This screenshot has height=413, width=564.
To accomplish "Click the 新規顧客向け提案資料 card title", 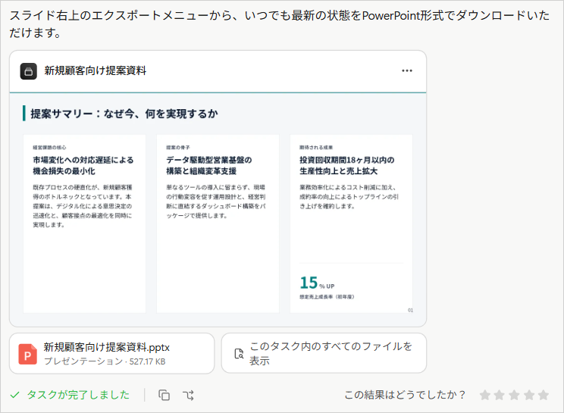I will click(x=96, y=70).
